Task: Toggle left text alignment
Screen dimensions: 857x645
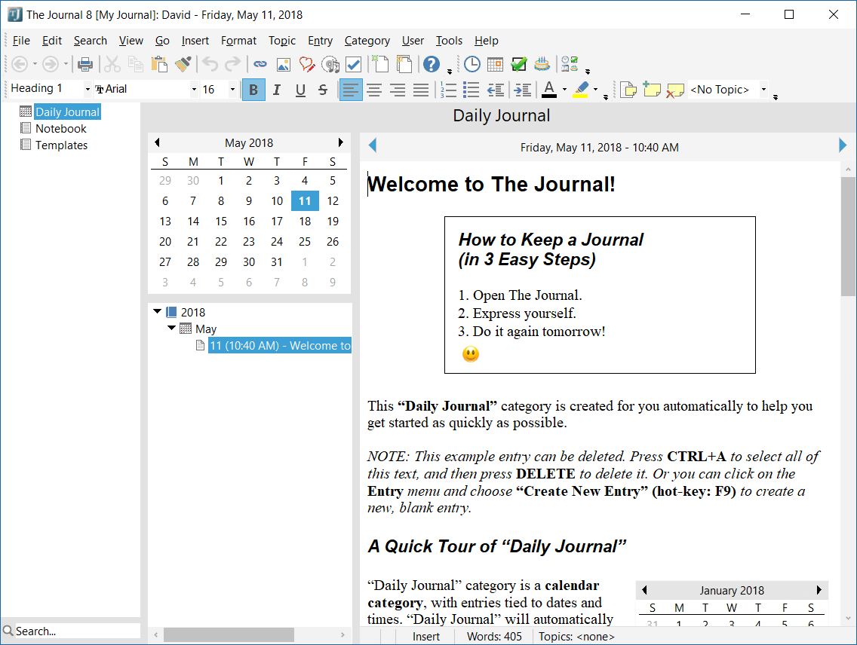Action: 350,90
